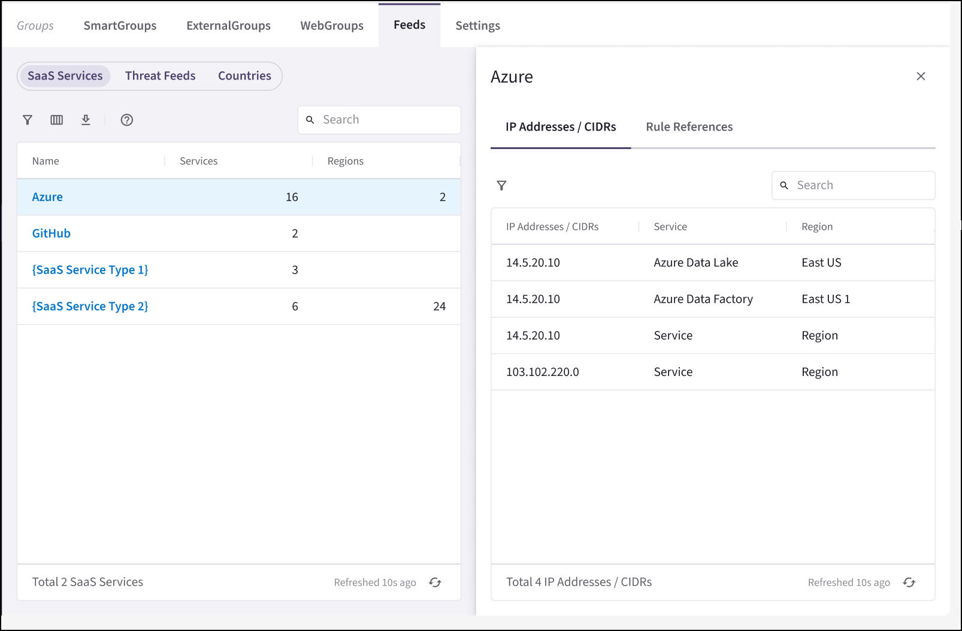The width and height of the screenshot is (962, 631).
Task: Refresh the IP Addresses / CIDRs table
Action: 909,583
